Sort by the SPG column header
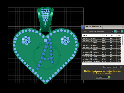This screenshot has width=124, height=93. click(119, 35)
